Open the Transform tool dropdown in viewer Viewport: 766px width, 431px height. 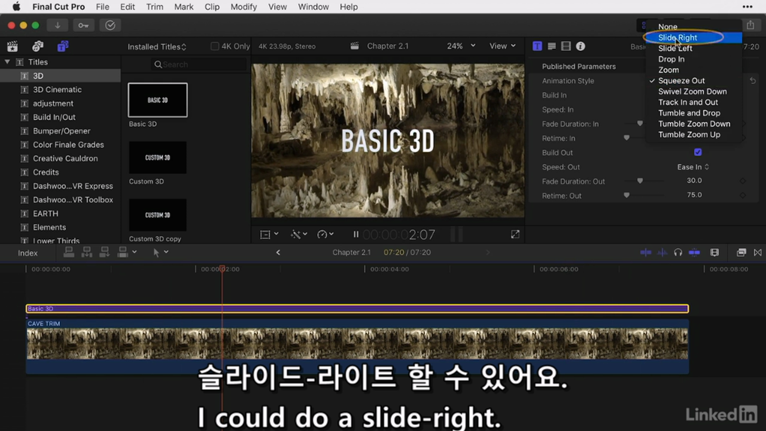(269, 235)
